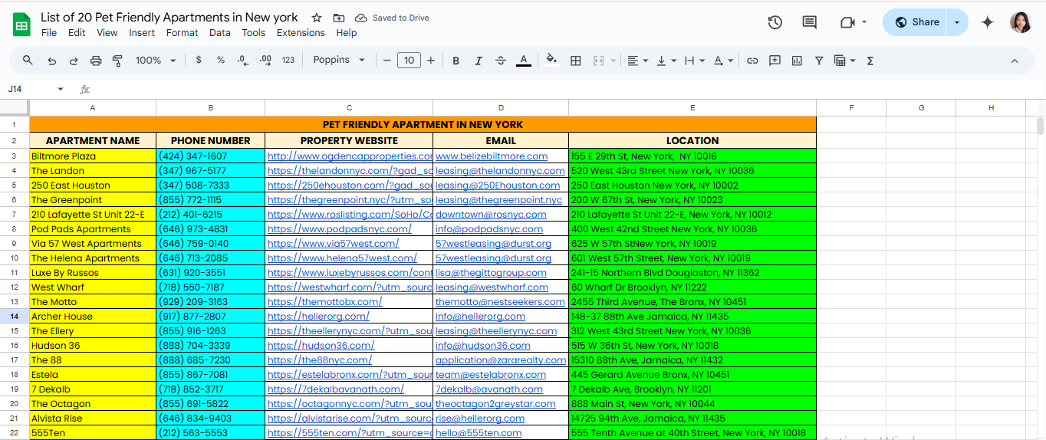Open the Tools menu
The image size is (1046, 440).
click(x=253, y=33)
